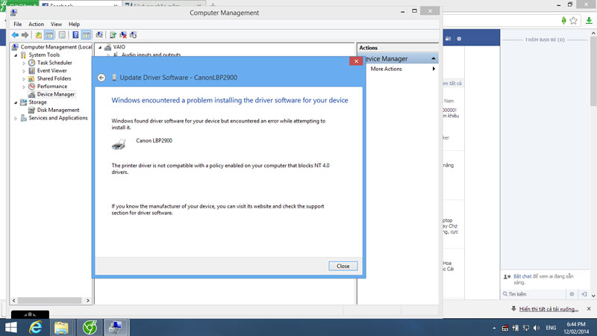Viewport: 597px width, 336px height.
Task: Select Device Manager in the console tree
Action: coord(55,94)
